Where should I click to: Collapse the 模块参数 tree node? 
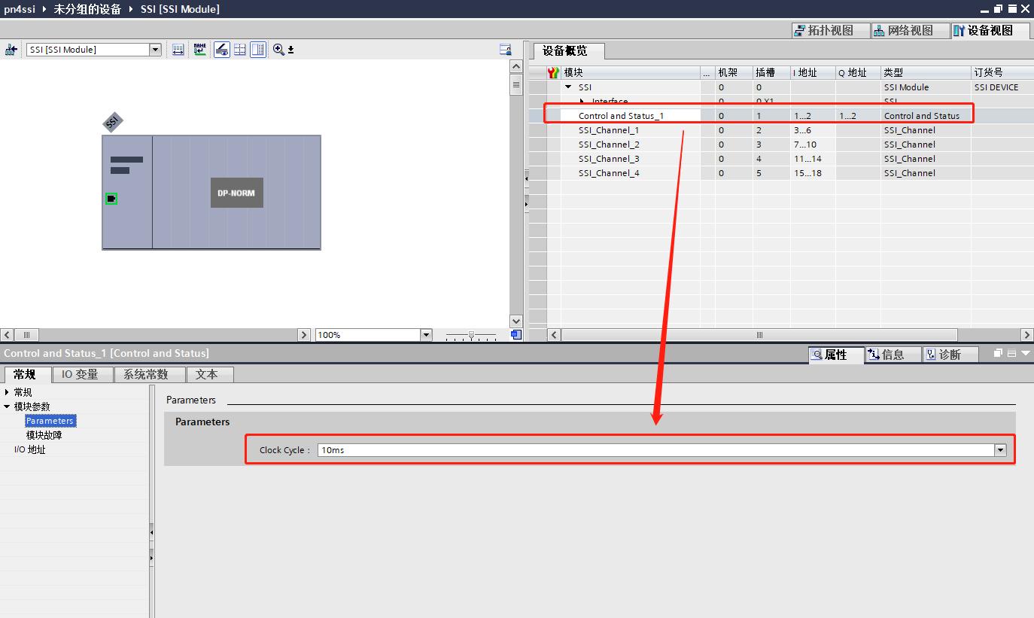7,406
